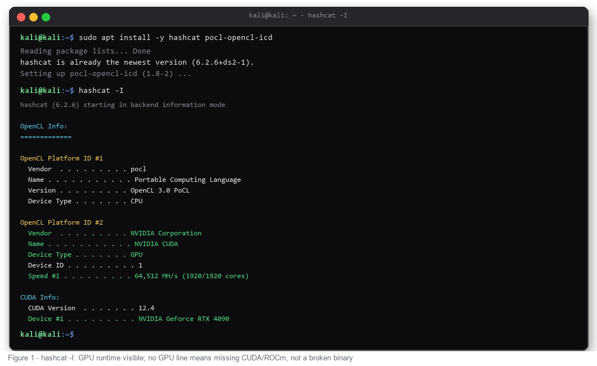The height and width of the screenshot is (366, 597).
Task: Click the red close window button
Action: click(x=21, y=17)
